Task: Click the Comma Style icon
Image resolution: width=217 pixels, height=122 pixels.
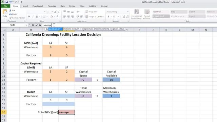Action: click(x=118, y=17)
